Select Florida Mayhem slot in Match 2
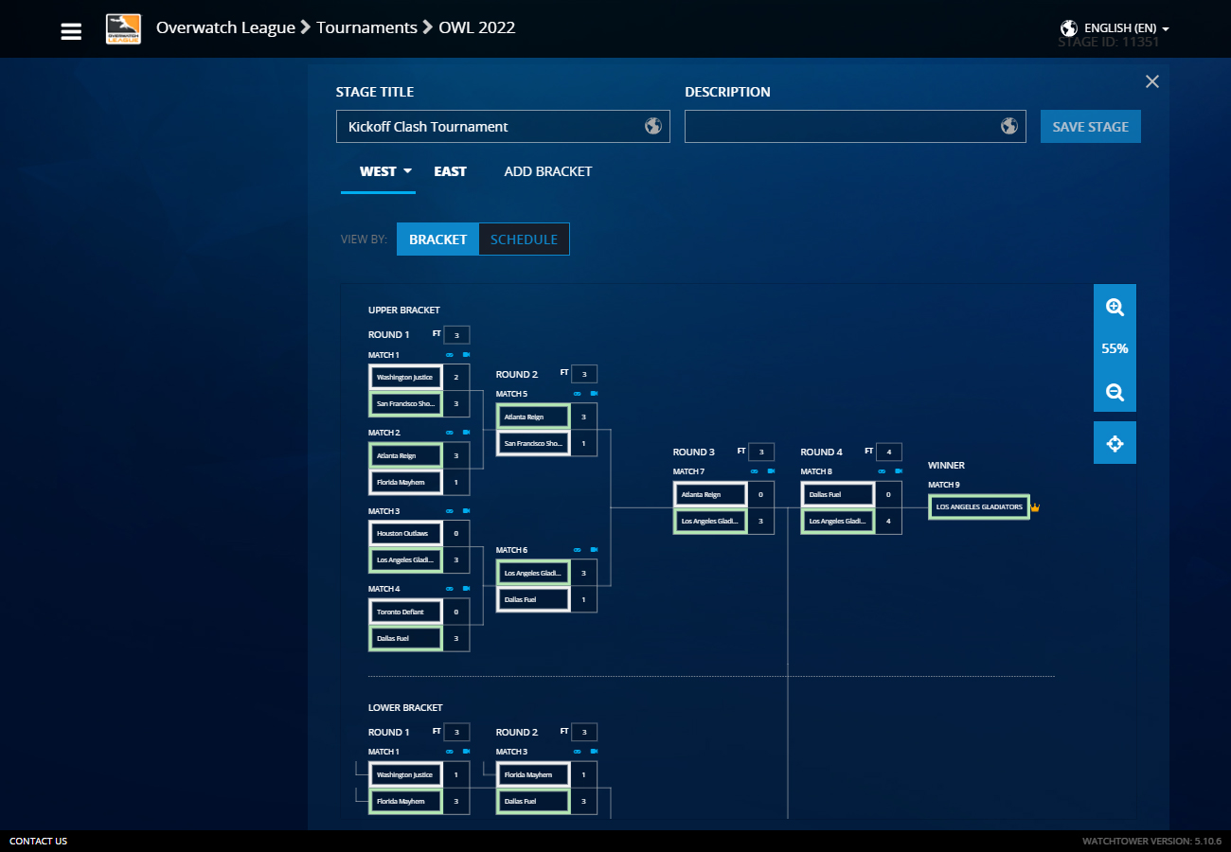Image resolution: width=1231 pixels, height=852 pixels. (x=405, y=482)
